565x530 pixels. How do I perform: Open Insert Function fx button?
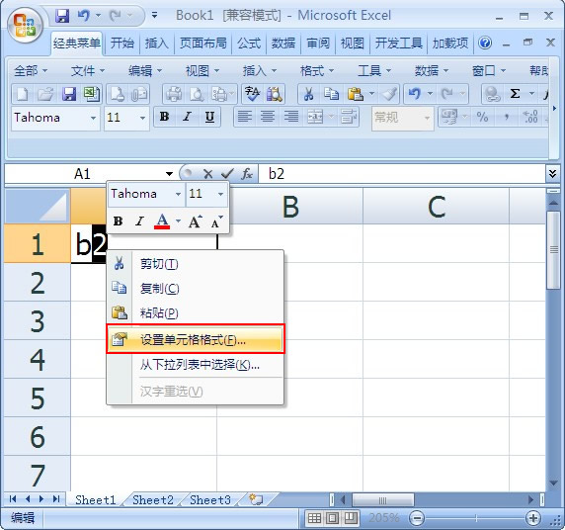tap(247, 174)
